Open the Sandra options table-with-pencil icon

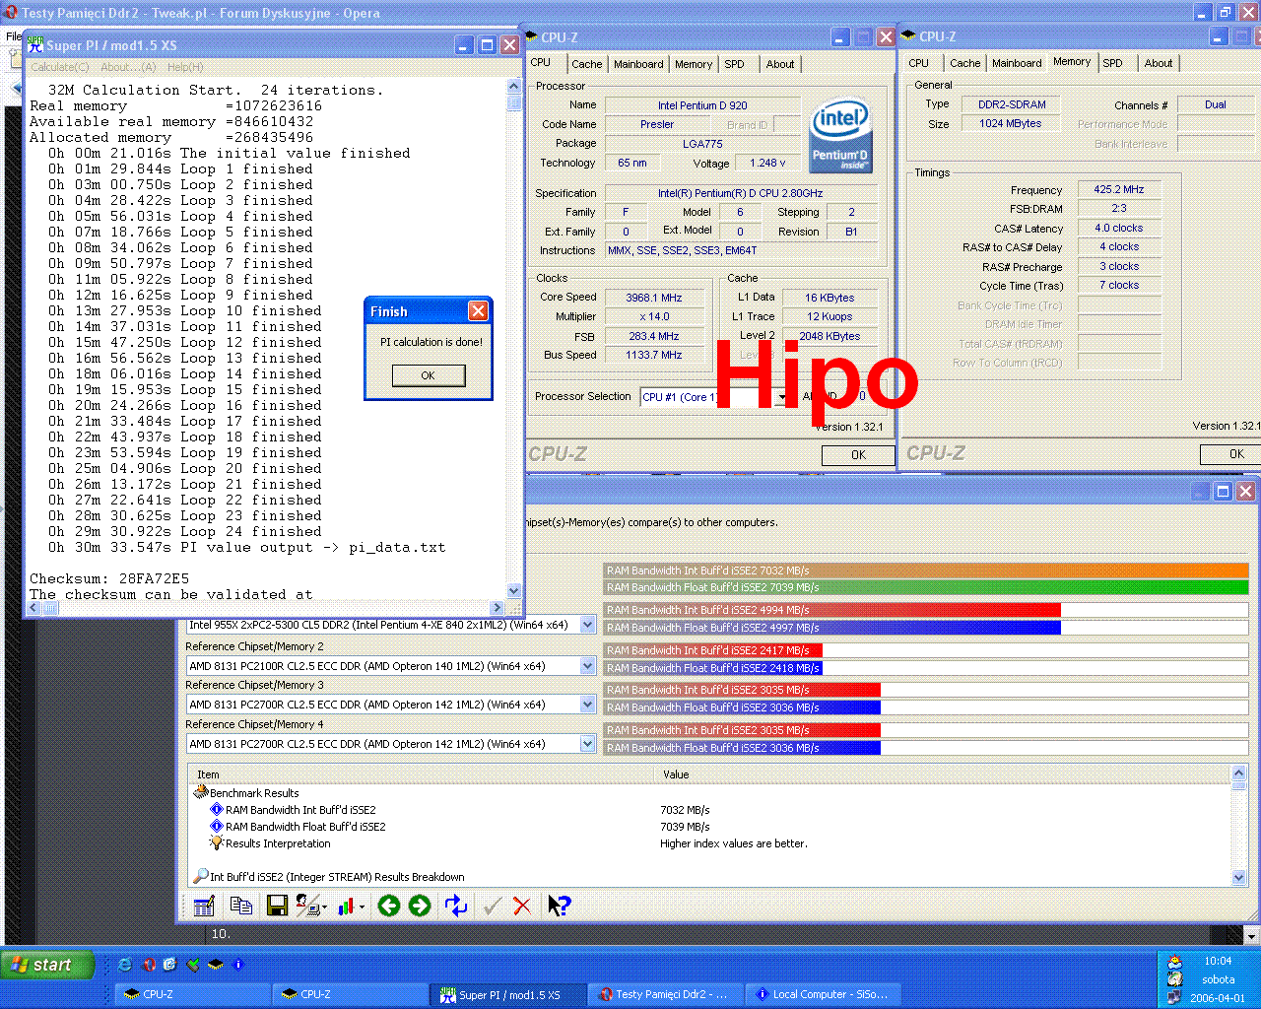point(205,906)
